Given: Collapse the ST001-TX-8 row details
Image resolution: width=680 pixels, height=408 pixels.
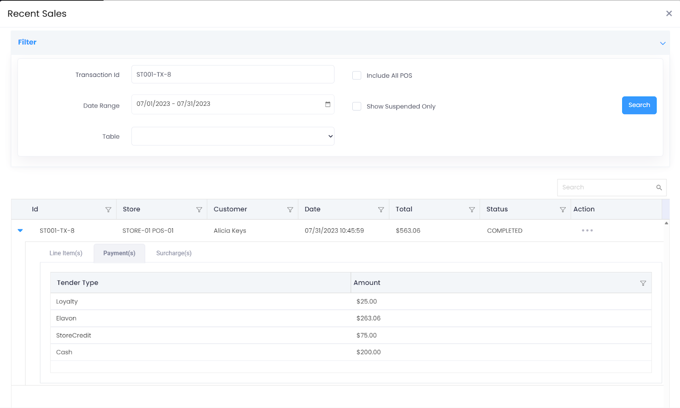Looking at the screenshot, I should coord(20,230).
